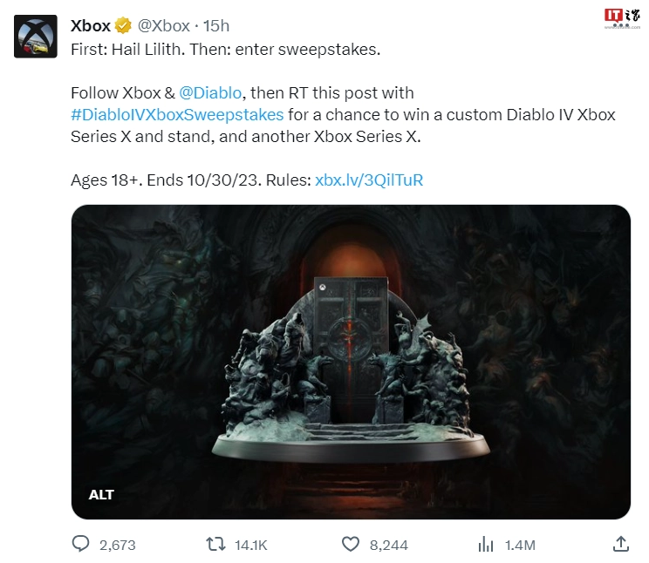
Task: Open the Diablo IV Xbox console image
Action: (351, 349)
